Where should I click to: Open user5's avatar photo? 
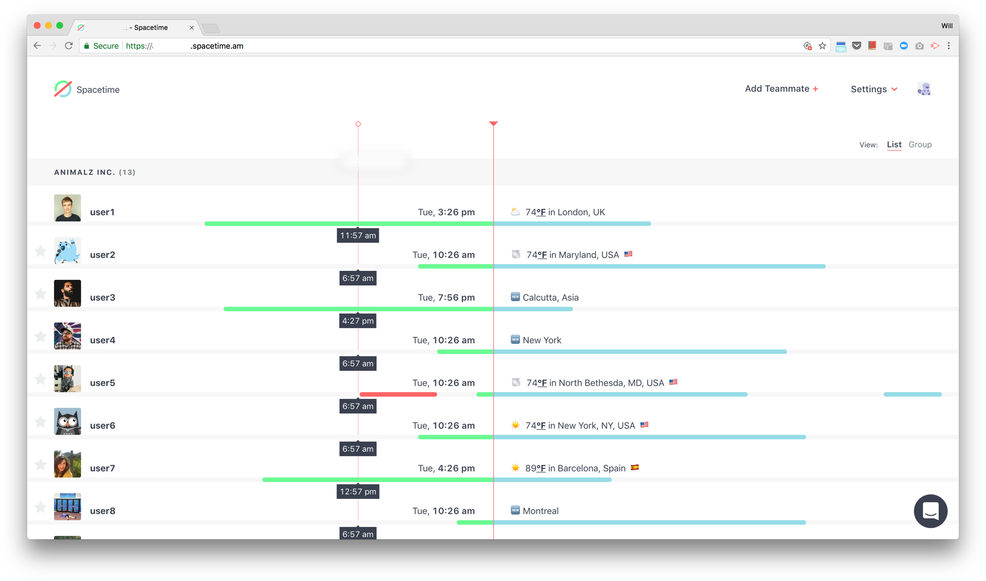67,379
